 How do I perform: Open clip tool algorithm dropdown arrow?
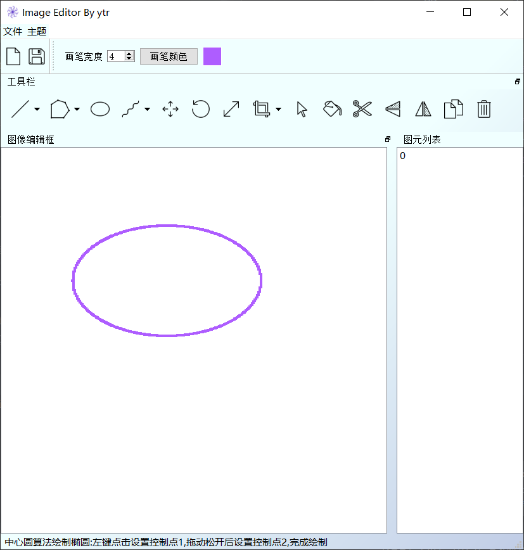tap(279, 109)
